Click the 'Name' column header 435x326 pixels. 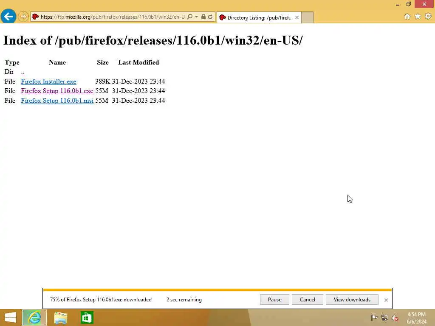(57, 62)
